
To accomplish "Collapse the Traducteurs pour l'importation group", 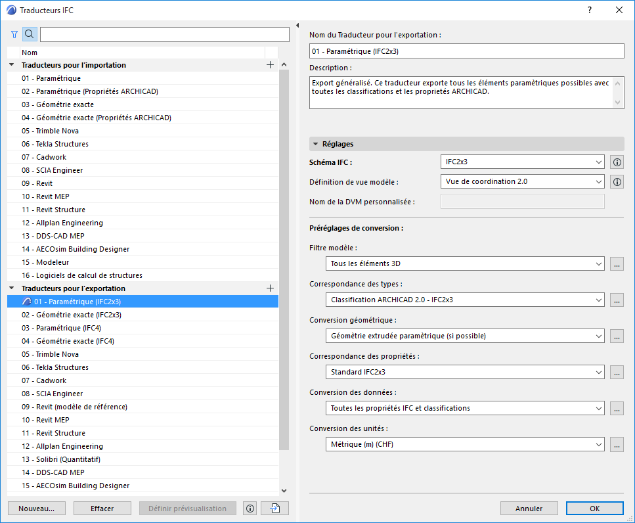I will [x=11, y=64].
